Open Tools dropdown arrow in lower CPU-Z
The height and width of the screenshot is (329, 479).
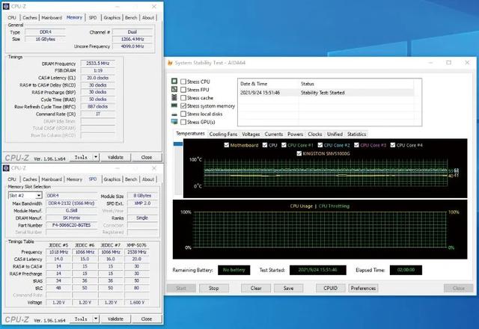[96, 319]
